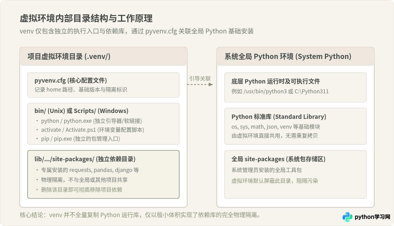Image resolution: width=394 pixels, height=226 pixels.
Task: Click the Python logo icon
Action: click(x=348, y=217)
